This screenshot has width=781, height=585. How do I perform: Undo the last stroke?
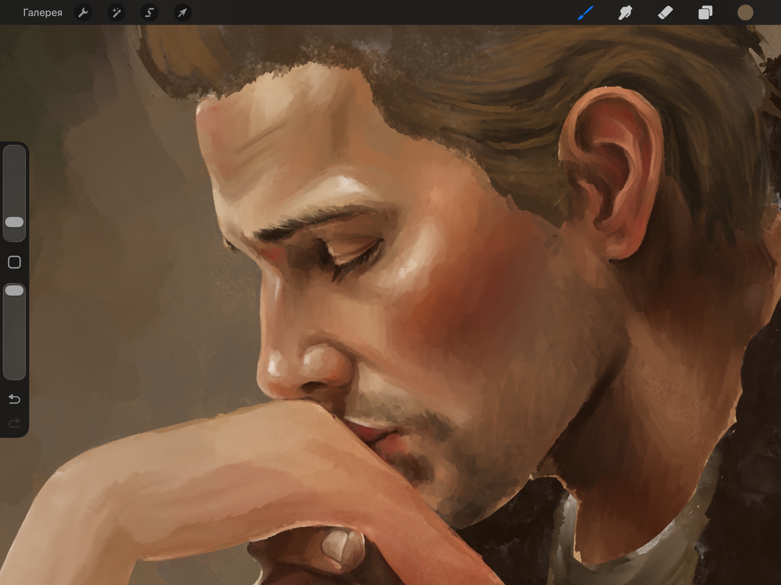coord(14,399)
